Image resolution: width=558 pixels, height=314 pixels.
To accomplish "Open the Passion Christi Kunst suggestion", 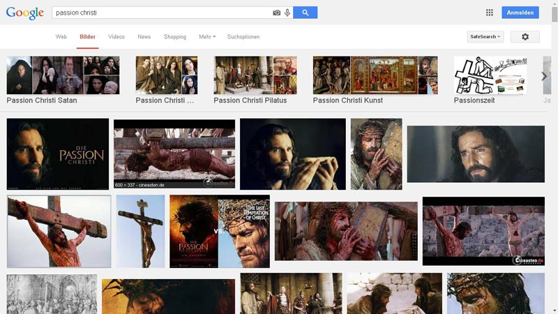I will pyautogui.click(x=375, y=80).
